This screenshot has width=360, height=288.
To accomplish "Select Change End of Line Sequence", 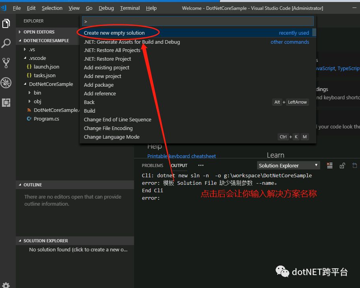I will (198, 119).
